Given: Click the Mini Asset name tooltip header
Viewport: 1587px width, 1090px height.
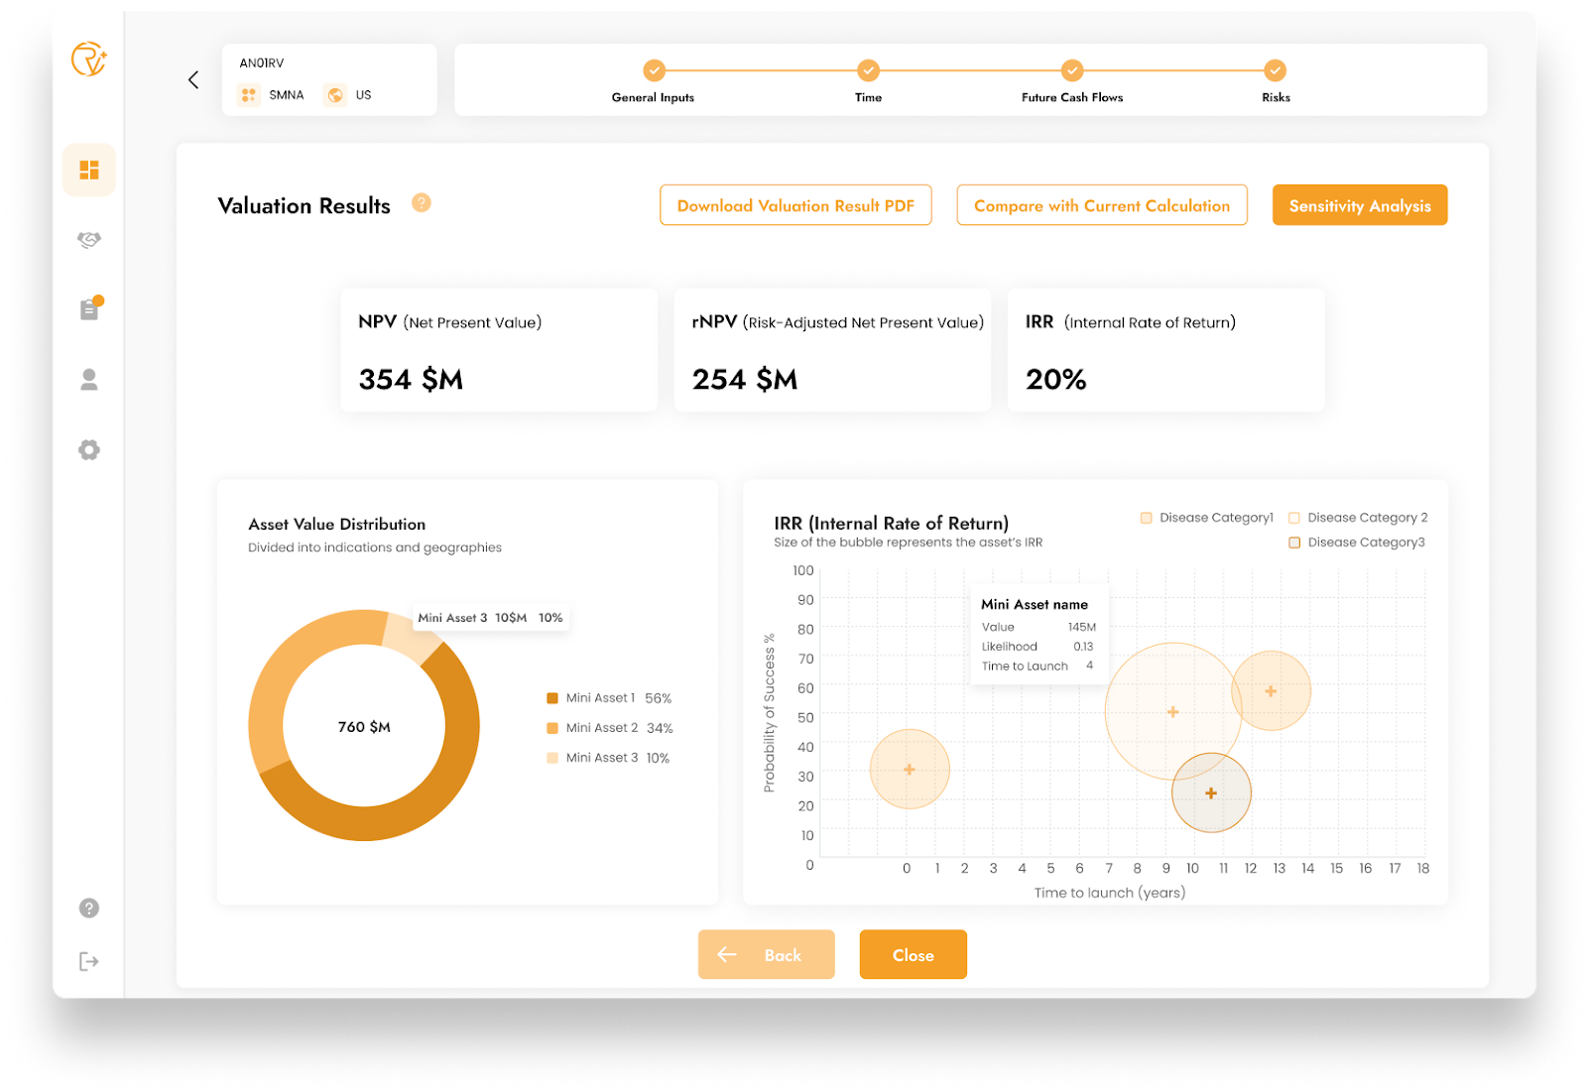Looking at the screenshot, I should tap(1035, 604).
